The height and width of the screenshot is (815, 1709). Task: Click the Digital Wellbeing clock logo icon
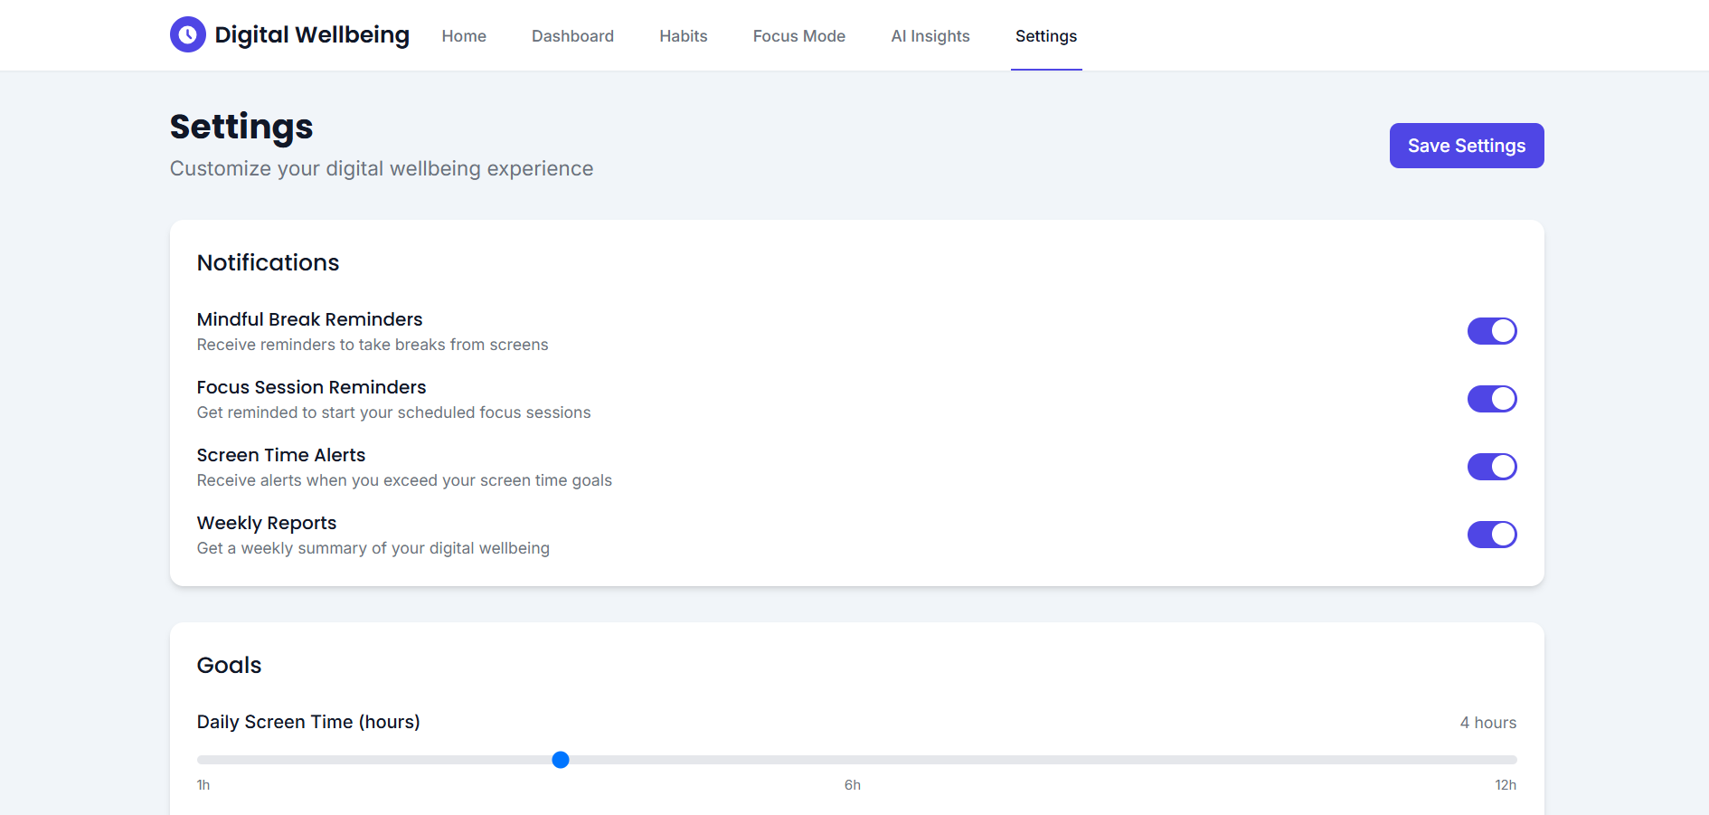[x=187, y=34]
